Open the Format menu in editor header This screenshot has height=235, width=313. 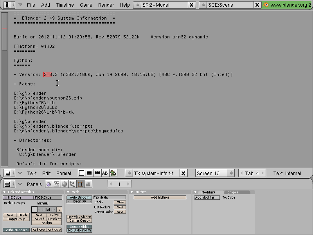(64, 173)
